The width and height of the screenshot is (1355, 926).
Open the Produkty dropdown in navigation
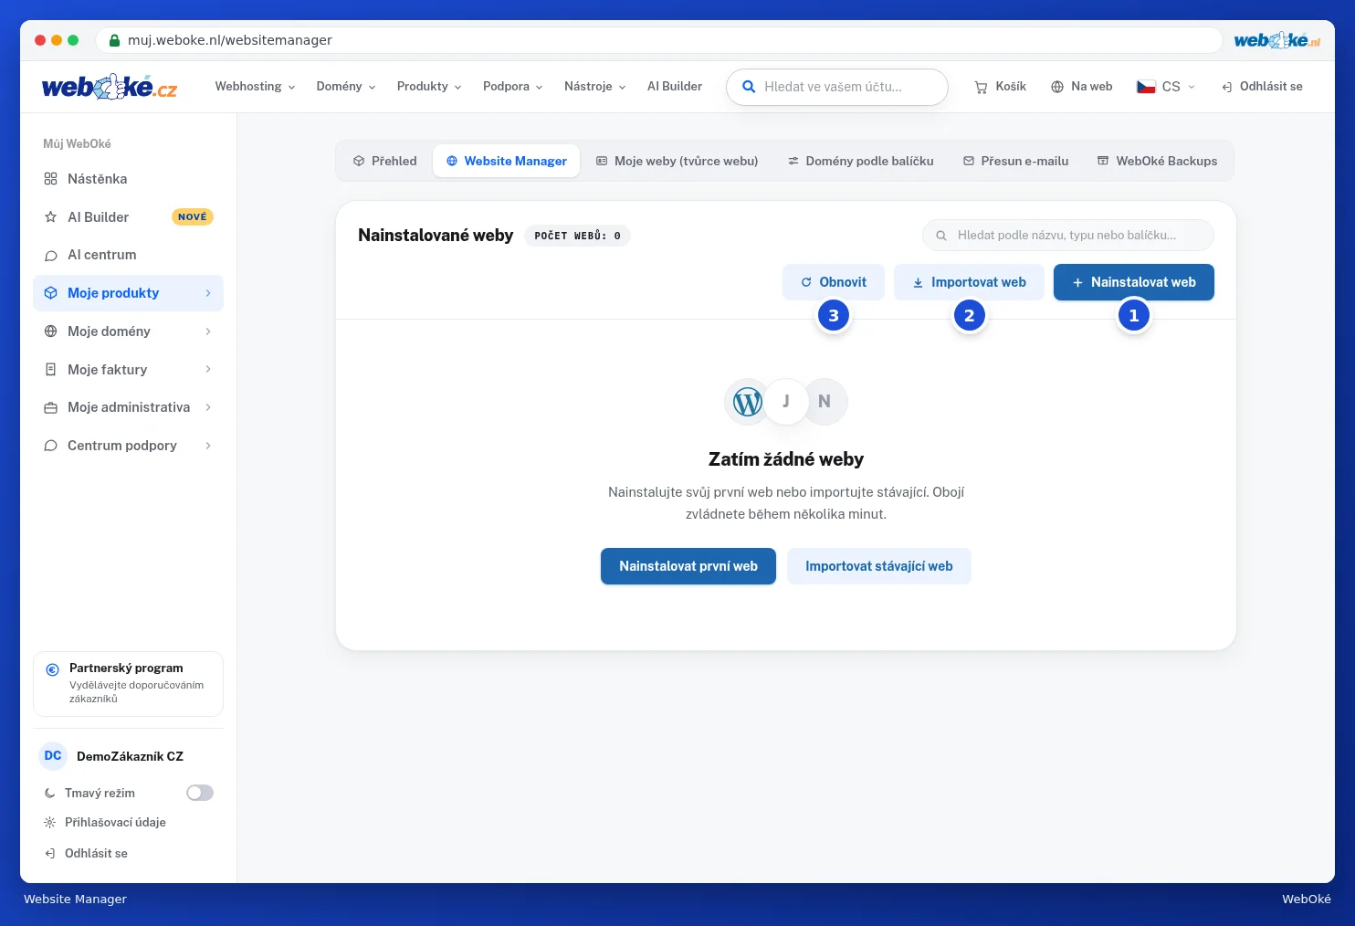coord(429,87)
